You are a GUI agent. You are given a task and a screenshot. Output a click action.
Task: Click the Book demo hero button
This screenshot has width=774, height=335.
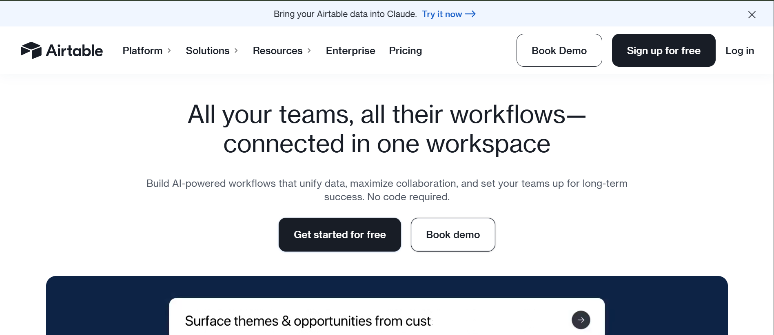pos(453,234)
